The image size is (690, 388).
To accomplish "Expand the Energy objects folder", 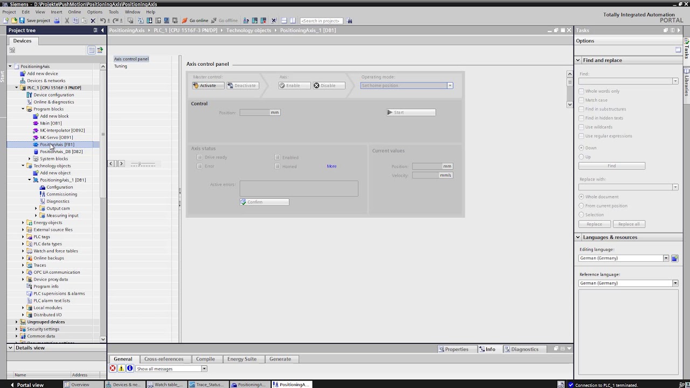I will pyautogui.click(x=23, y=223).
